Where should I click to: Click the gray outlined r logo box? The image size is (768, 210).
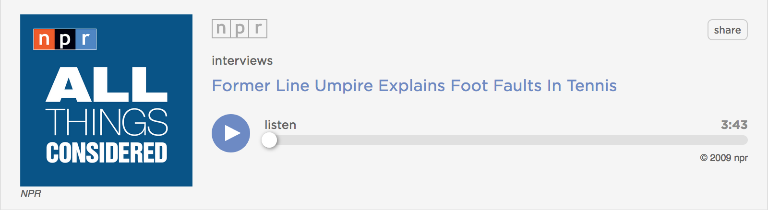pyautogui.click(x=258, y=29)
